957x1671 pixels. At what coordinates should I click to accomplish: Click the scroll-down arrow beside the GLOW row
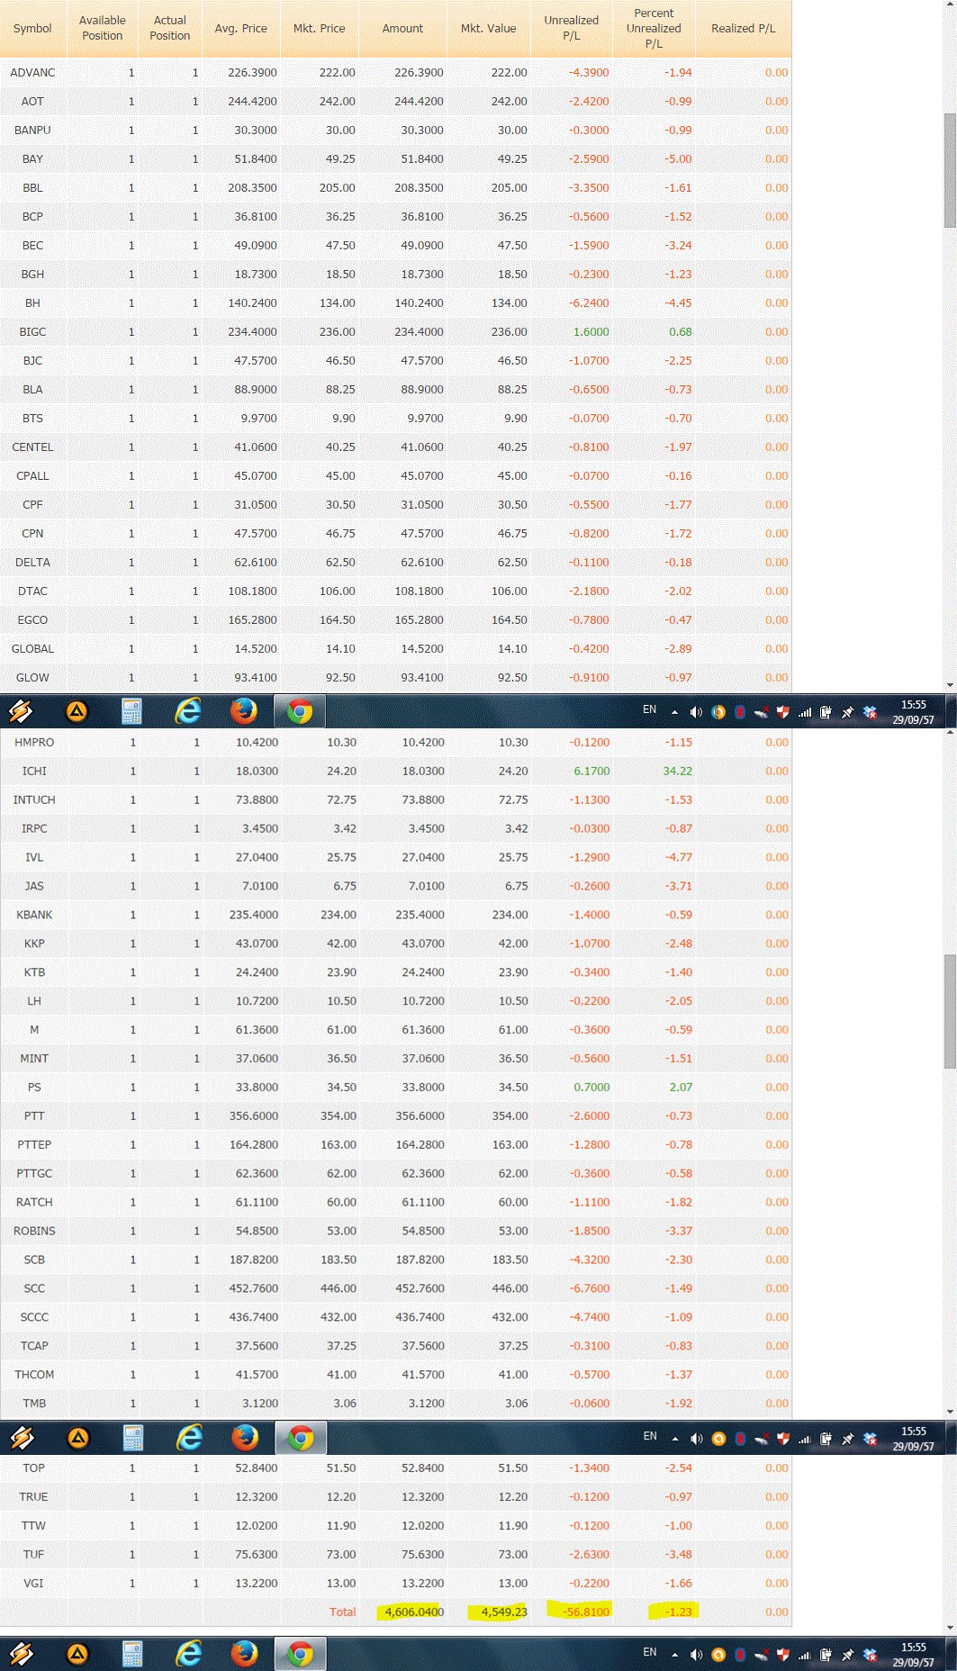point(950,685)
